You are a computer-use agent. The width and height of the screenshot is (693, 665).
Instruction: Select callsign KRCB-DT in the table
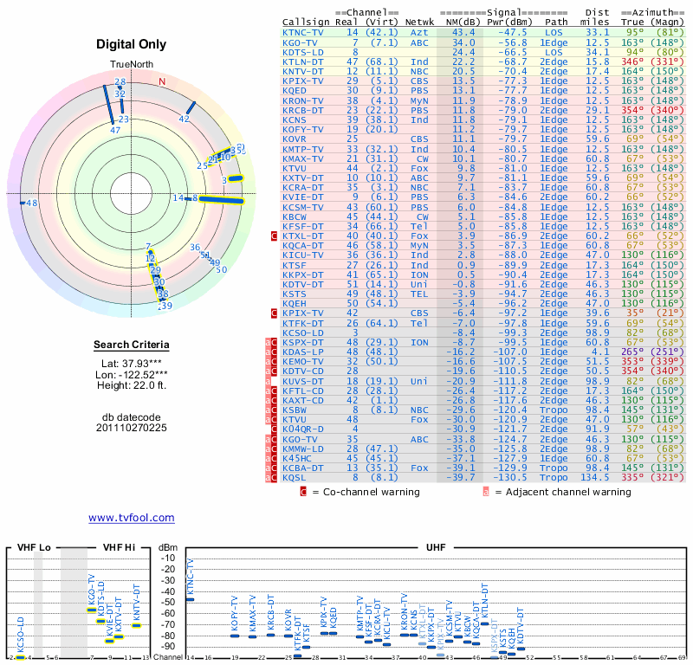[x=303, y=111]
